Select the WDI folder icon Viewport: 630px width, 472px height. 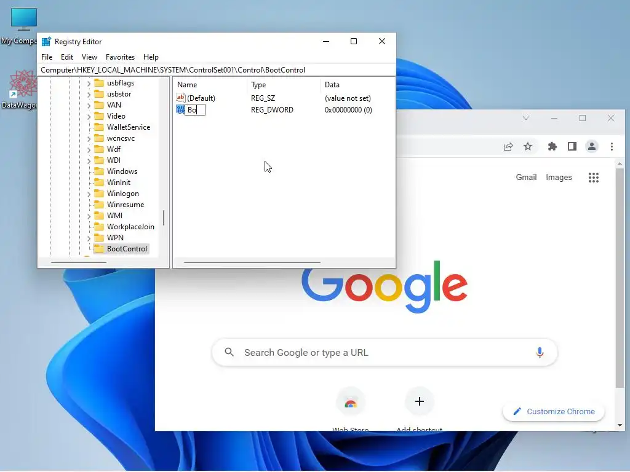(99, 160)
